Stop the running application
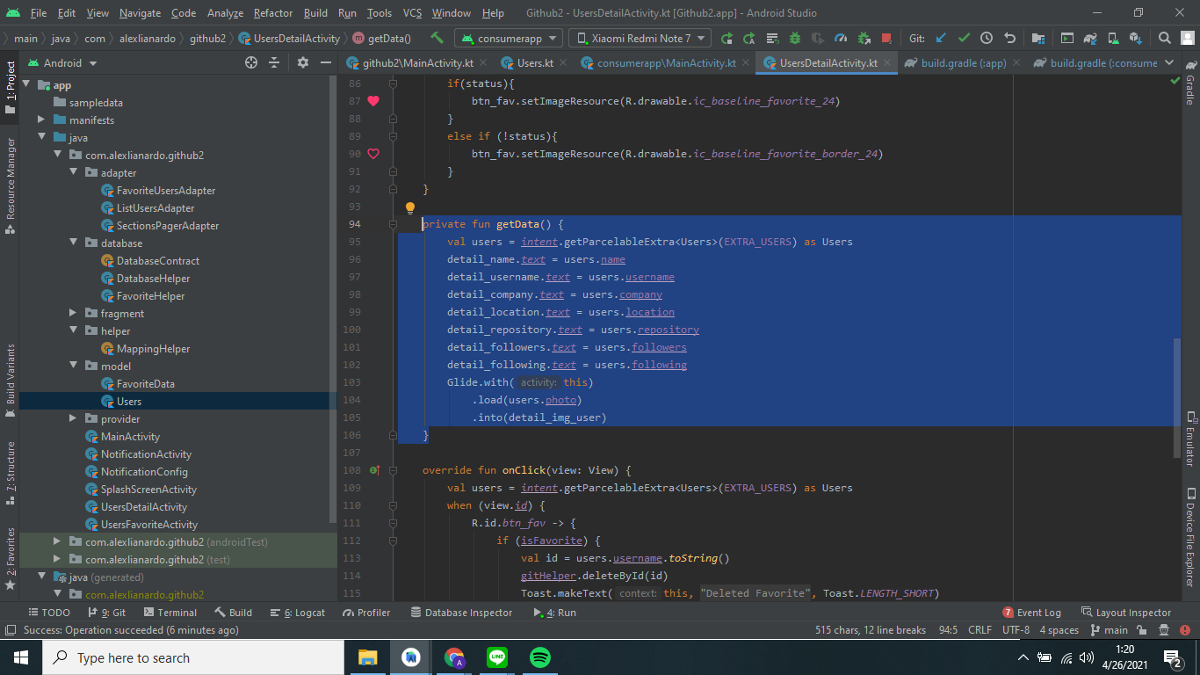This screenshot has height=675, width=1200. [x=886, y=38]
